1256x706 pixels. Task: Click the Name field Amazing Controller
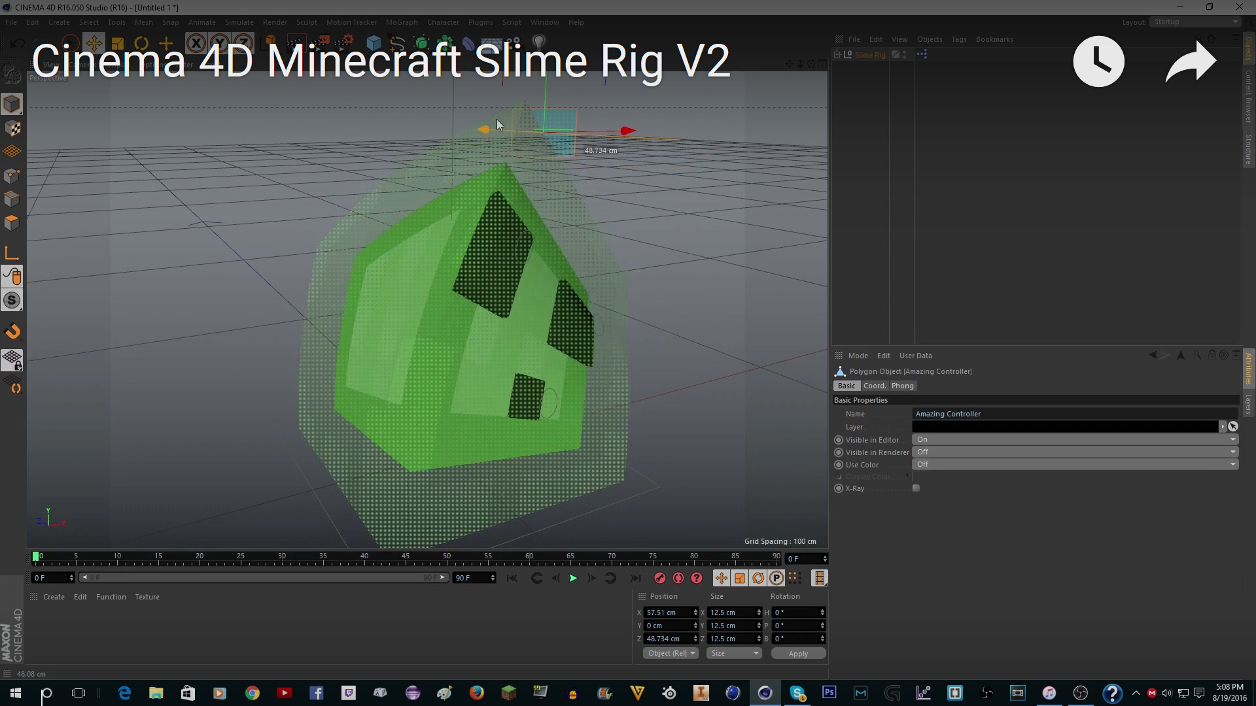click(1075, 414)
